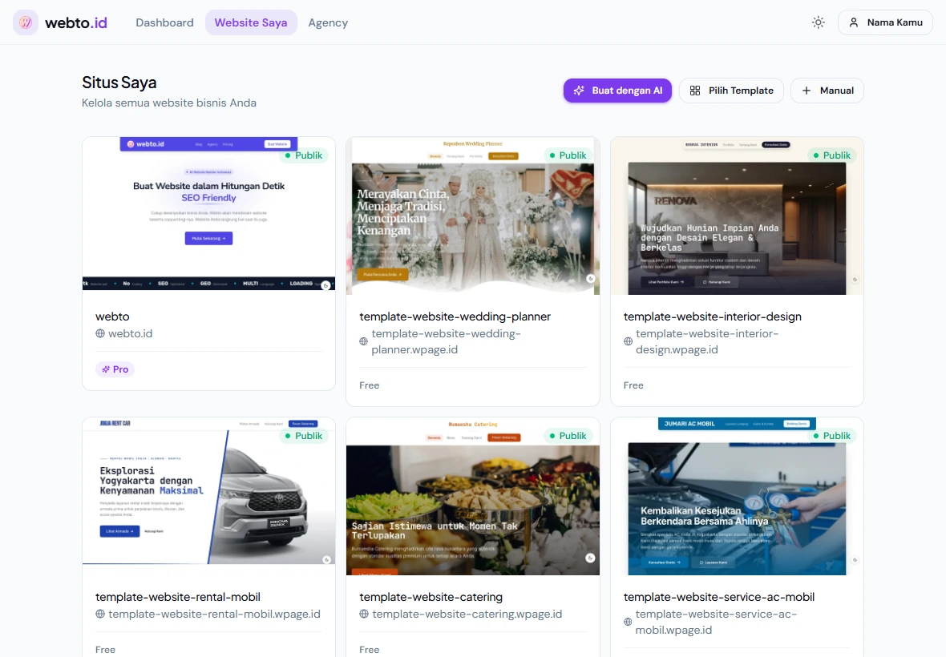The image size is (946, 657).
Task: Click the globe icon beside webto.id
Action: point(100,333)
